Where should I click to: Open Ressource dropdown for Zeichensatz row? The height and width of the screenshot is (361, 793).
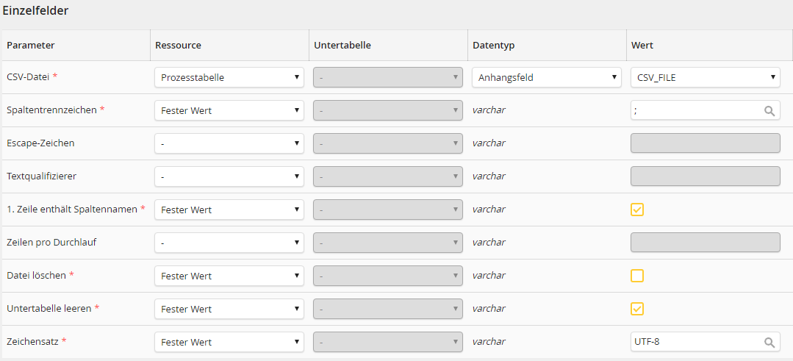click(229, 342)
